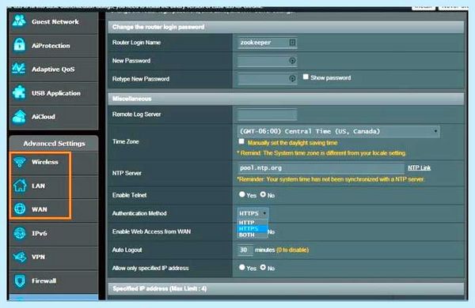Viewport: 475px width, 308px height.
Task: Select No for Allow only specified IP address
Action: point(263,267)
